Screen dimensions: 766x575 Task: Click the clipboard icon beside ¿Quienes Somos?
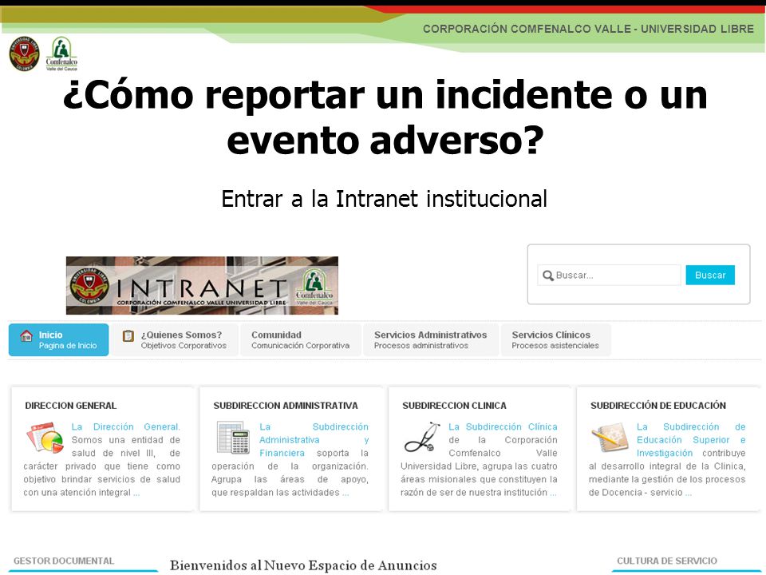click(128, 336)
